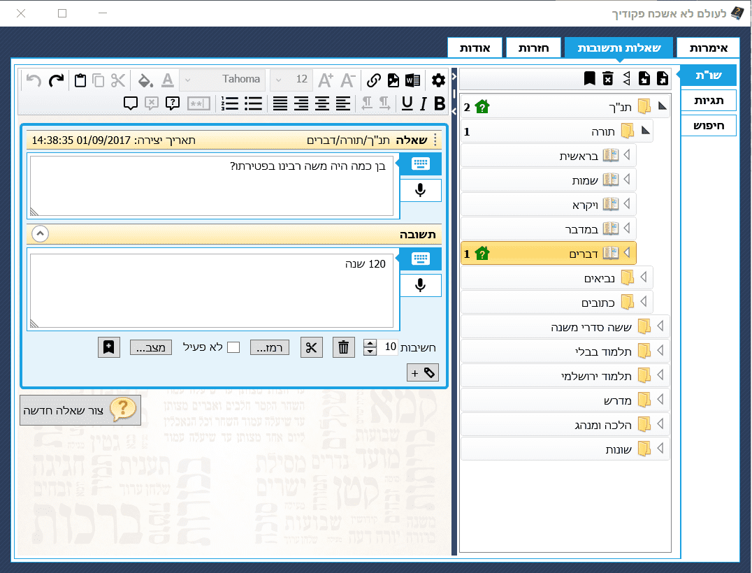Select align left text alignment

pos(343,103)
